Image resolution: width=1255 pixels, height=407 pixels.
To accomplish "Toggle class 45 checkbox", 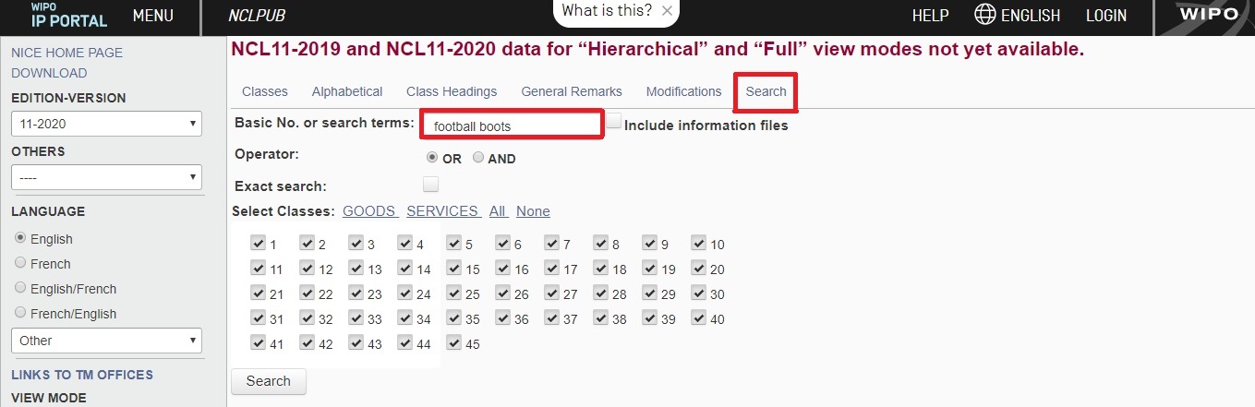I will pyautogui.click(x=453, y=343).
